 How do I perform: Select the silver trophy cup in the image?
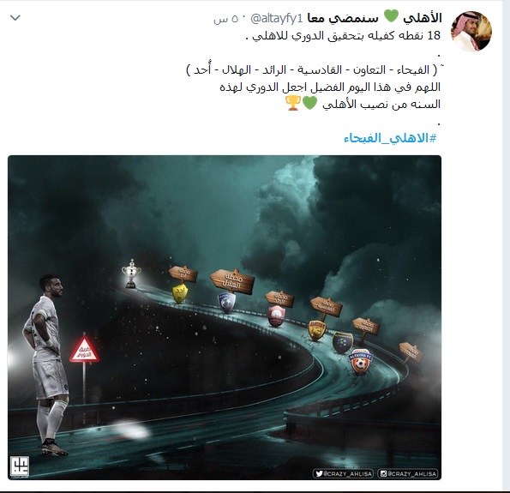click(x=131, y=274)
